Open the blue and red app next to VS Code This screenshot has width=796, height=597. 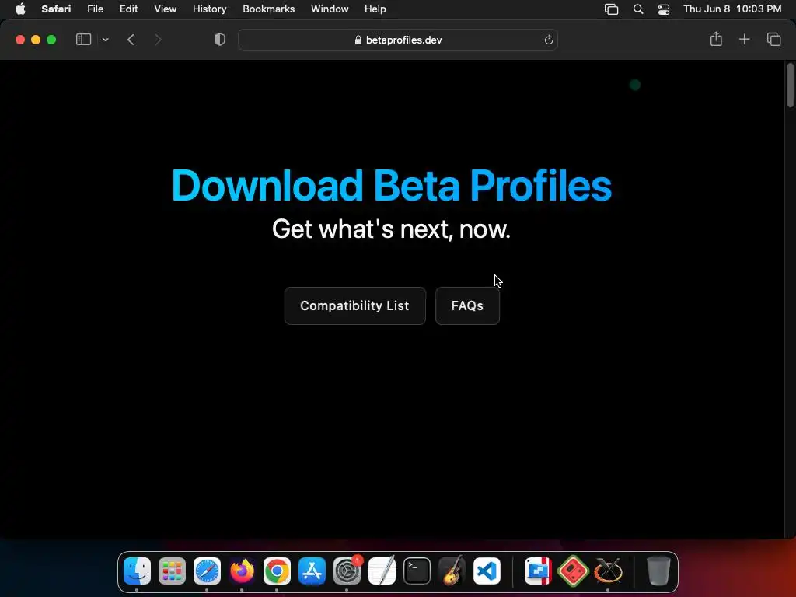[538, 571]
